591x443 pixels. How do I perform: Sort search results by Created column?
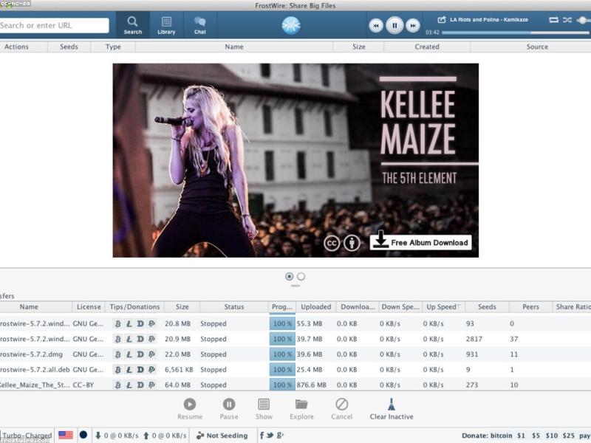tap(427, 47)
